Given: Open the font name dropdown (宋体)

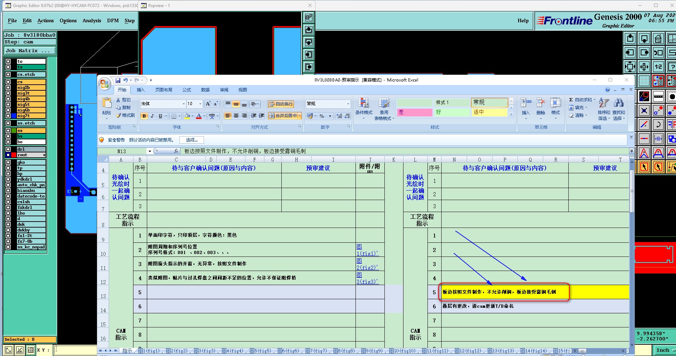Looking at the screenshot, I should (183, 104).
